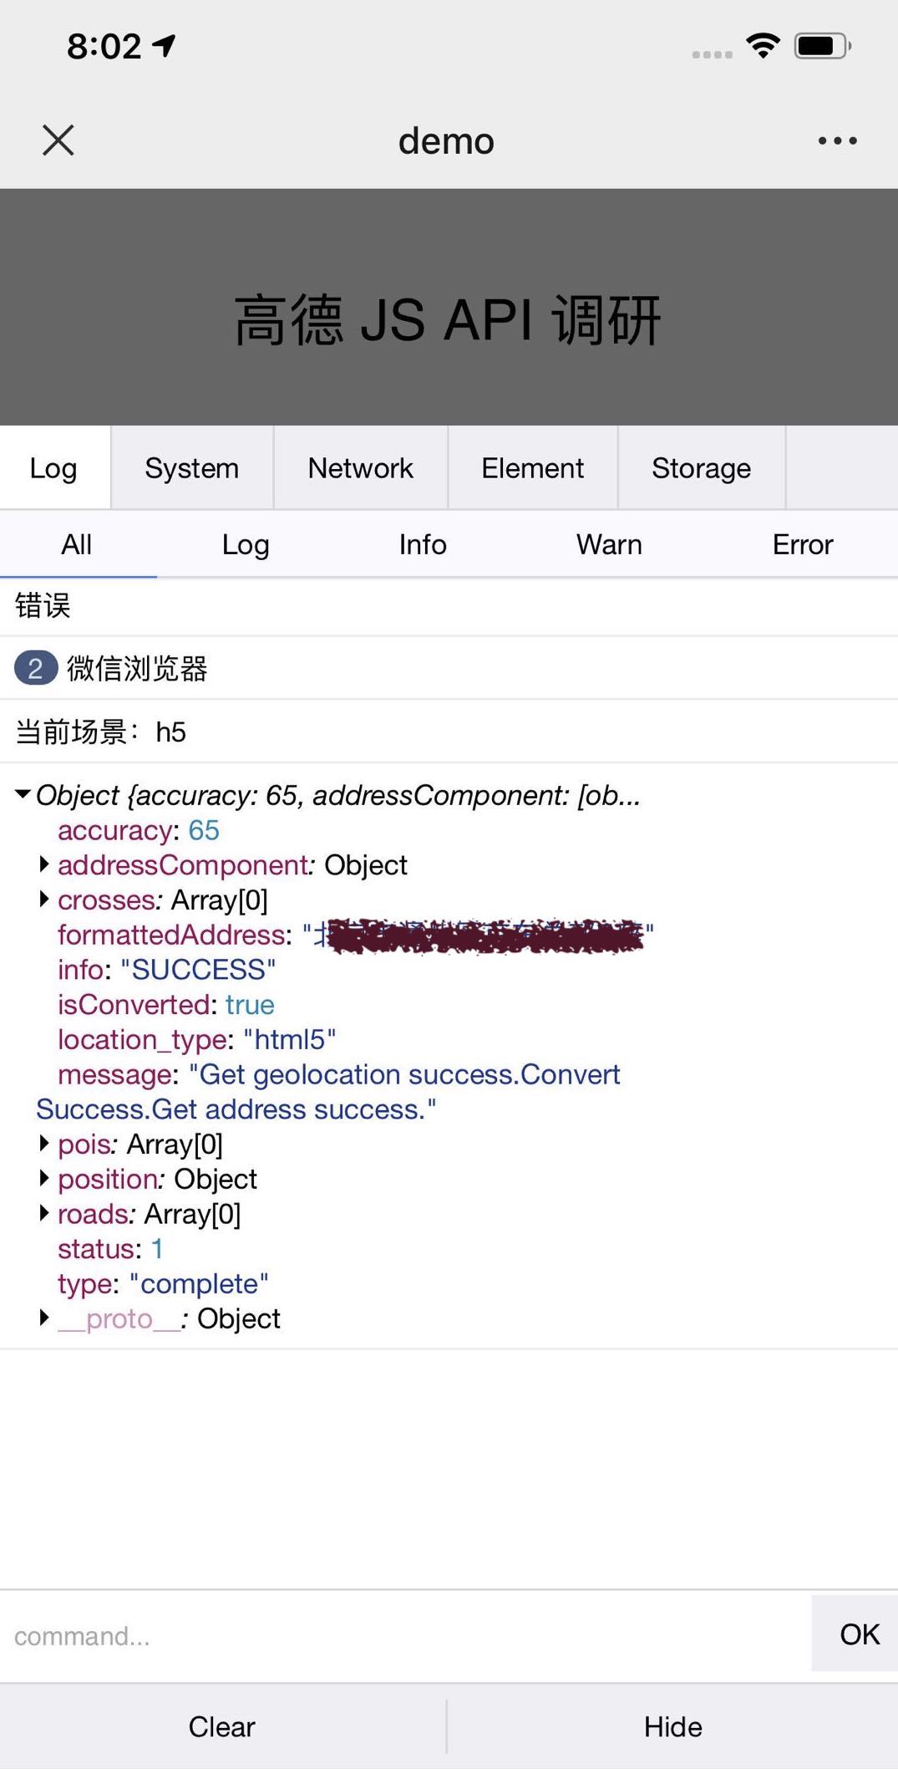Switch to the System tab

[191, 468]
